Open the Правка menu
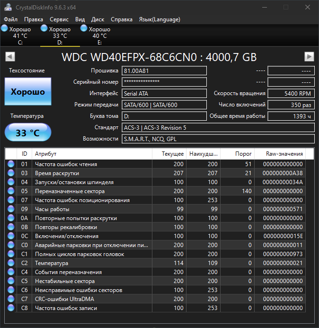The width and height of the screenshot is (319, 328). tap(34, 19)
